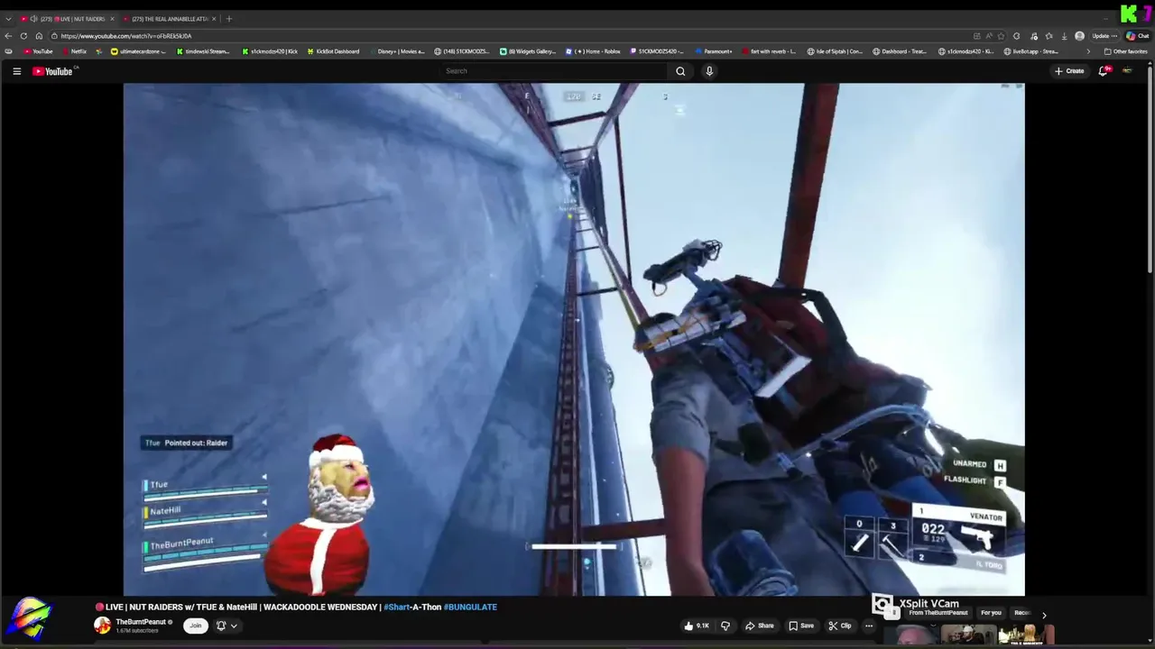Show next suggestion chips arrow
Screen dimensions: 1155x649
pos(1044,615)
